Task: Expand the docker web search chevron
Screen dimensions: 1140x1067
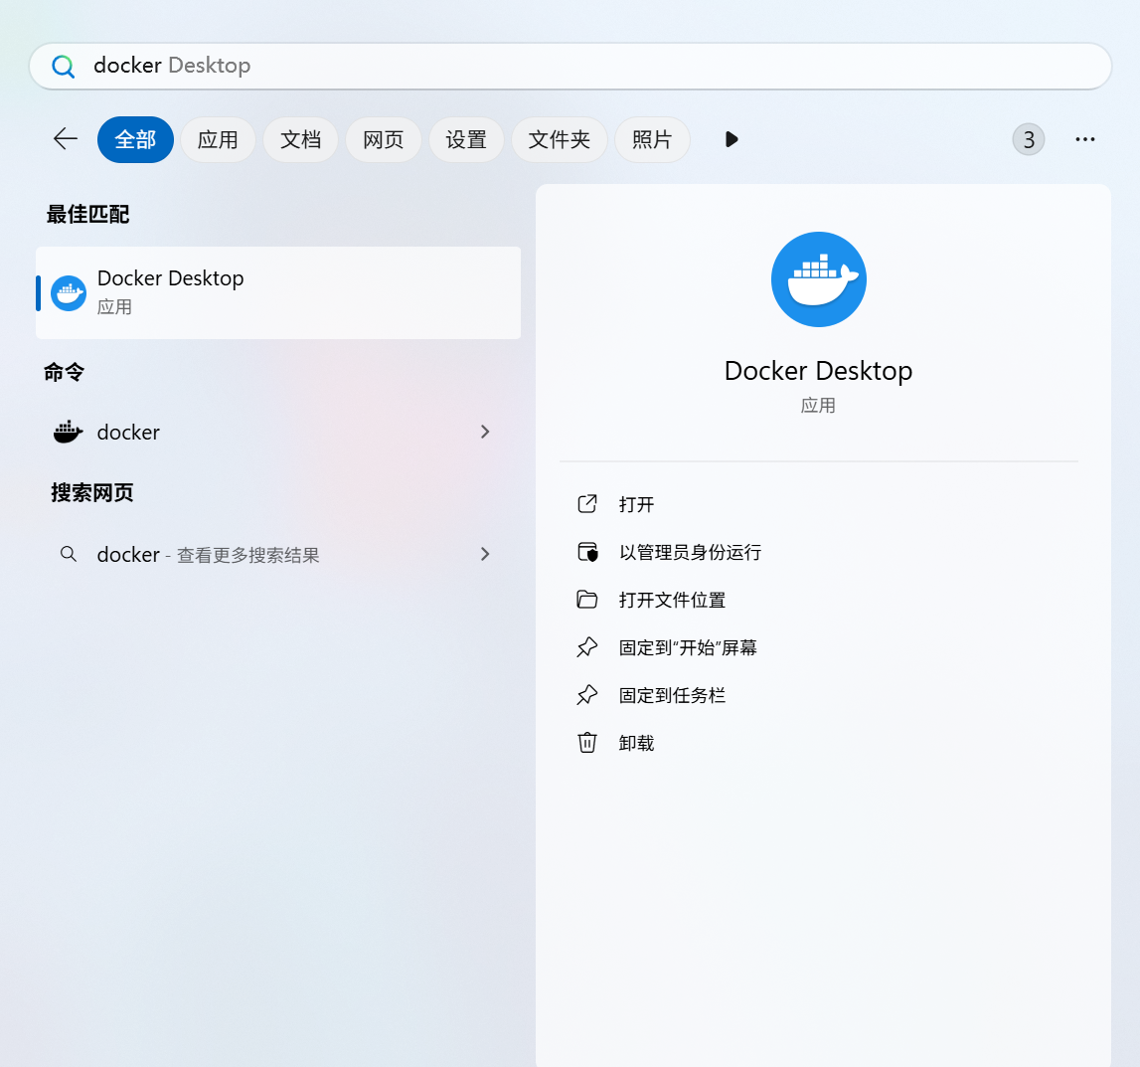Action: [485, 554]
